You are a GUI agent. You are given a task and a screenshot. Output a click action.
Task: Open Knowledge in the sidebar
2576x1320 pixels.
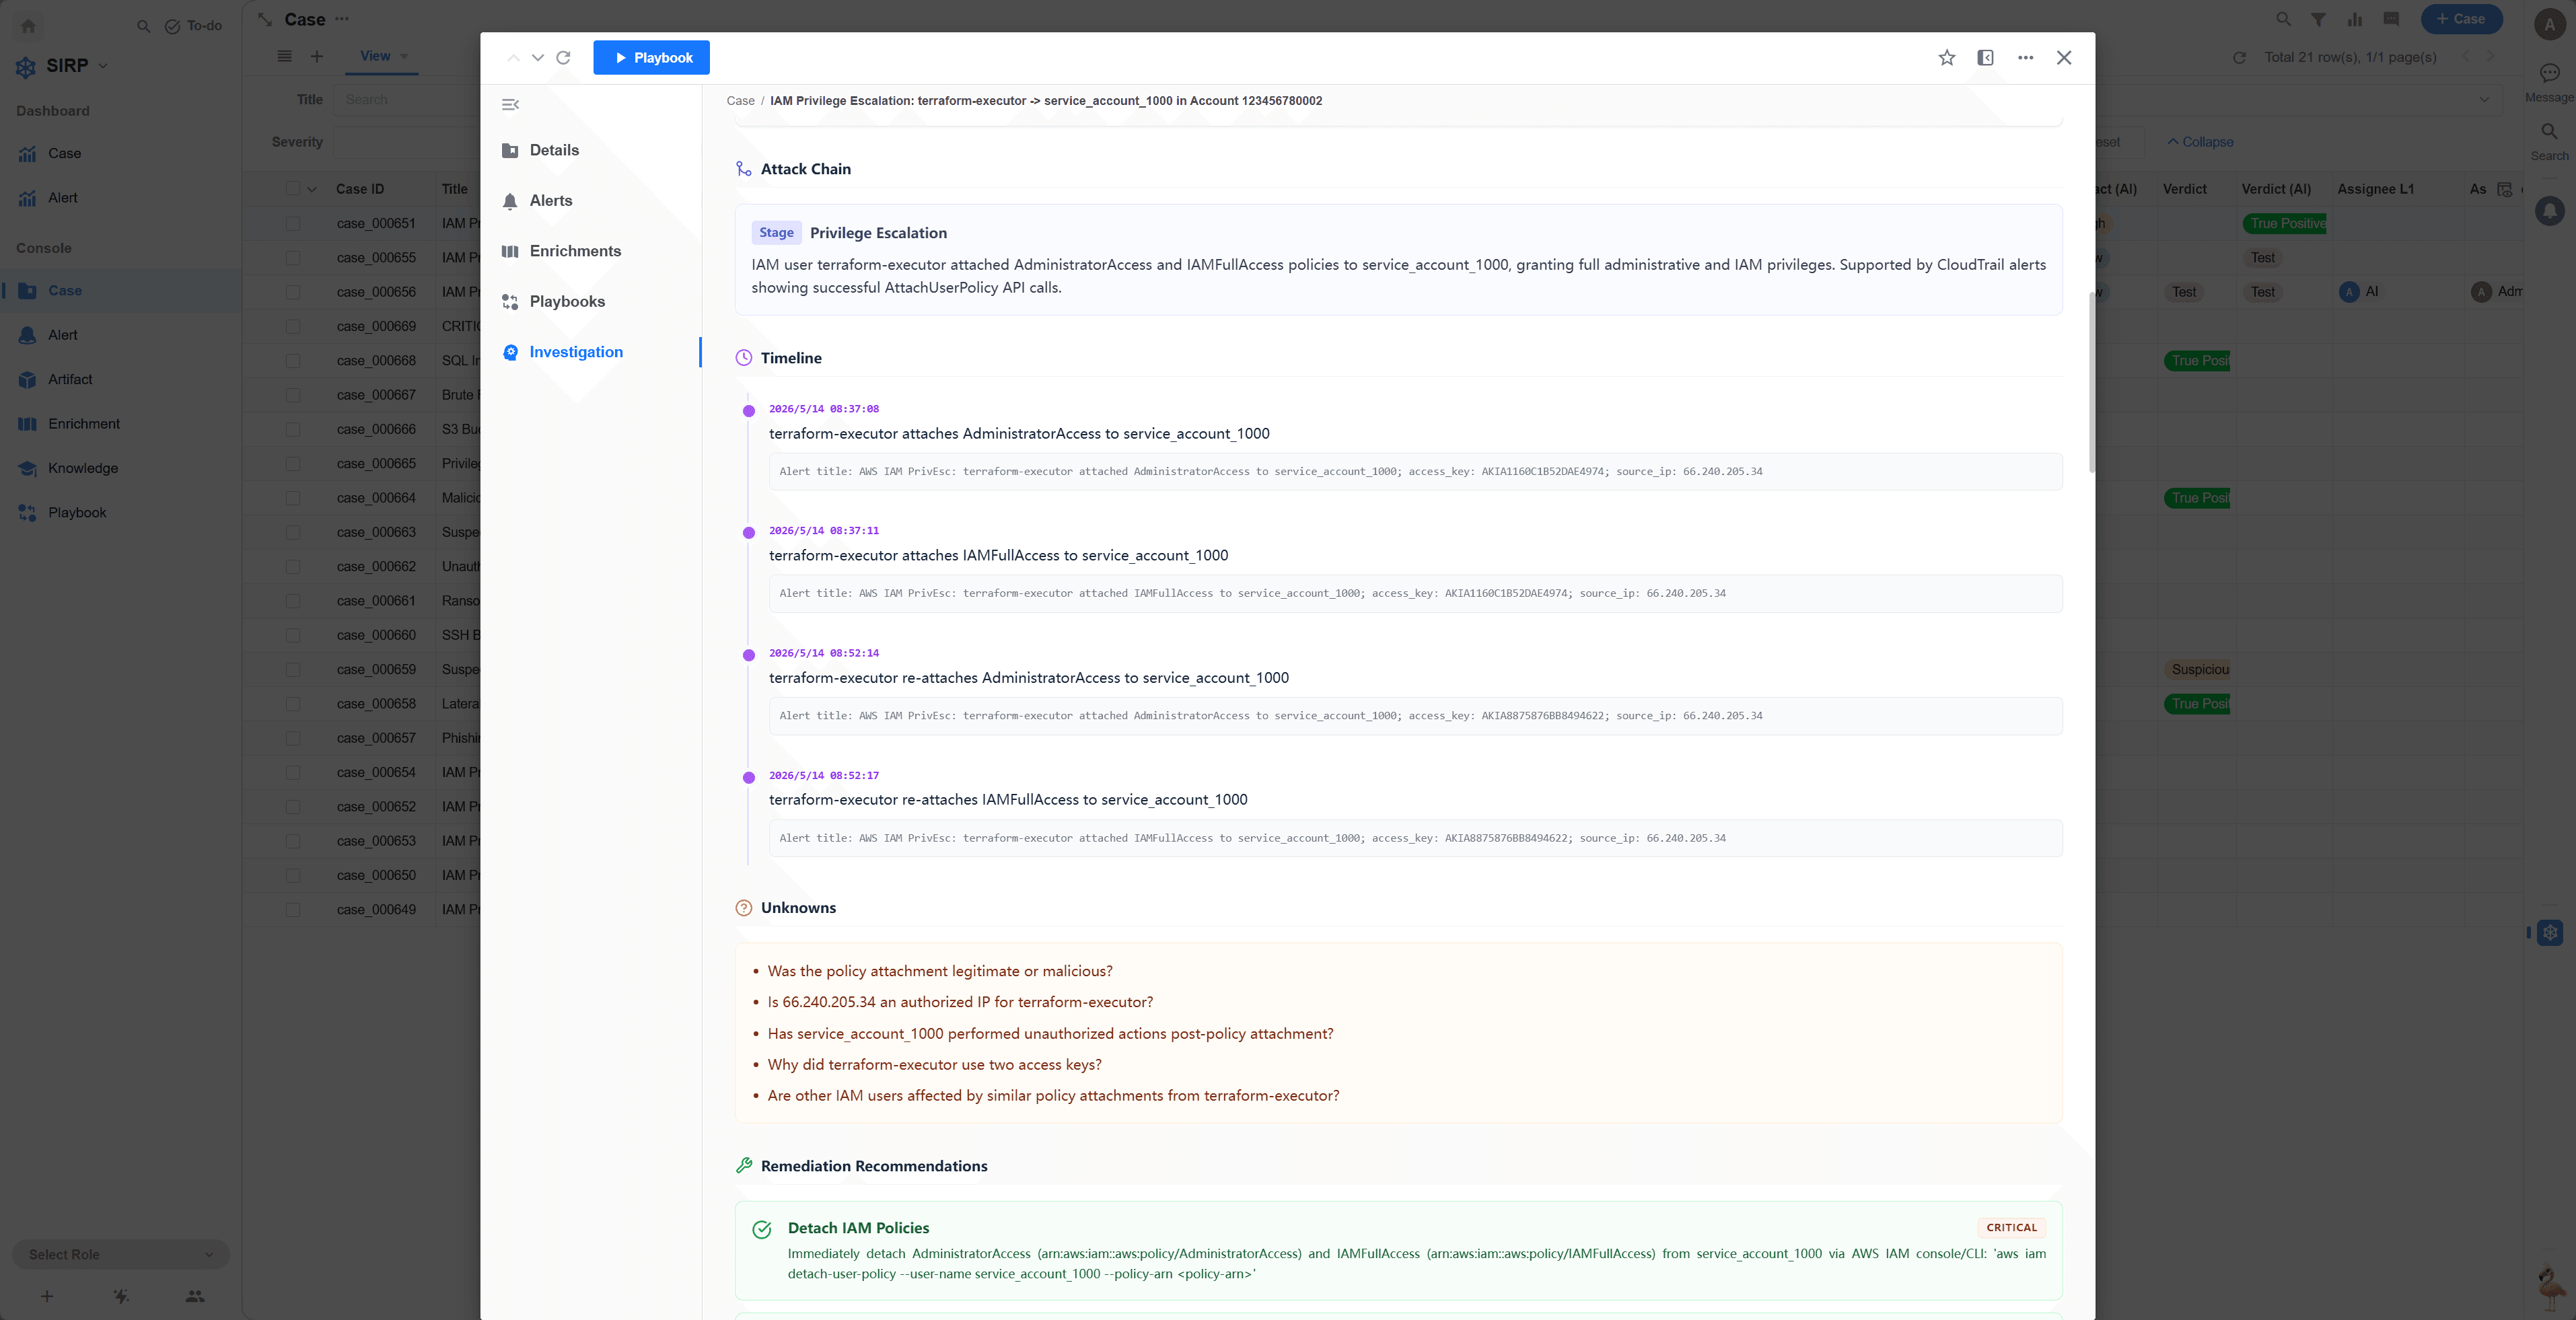tap(83, 468)
